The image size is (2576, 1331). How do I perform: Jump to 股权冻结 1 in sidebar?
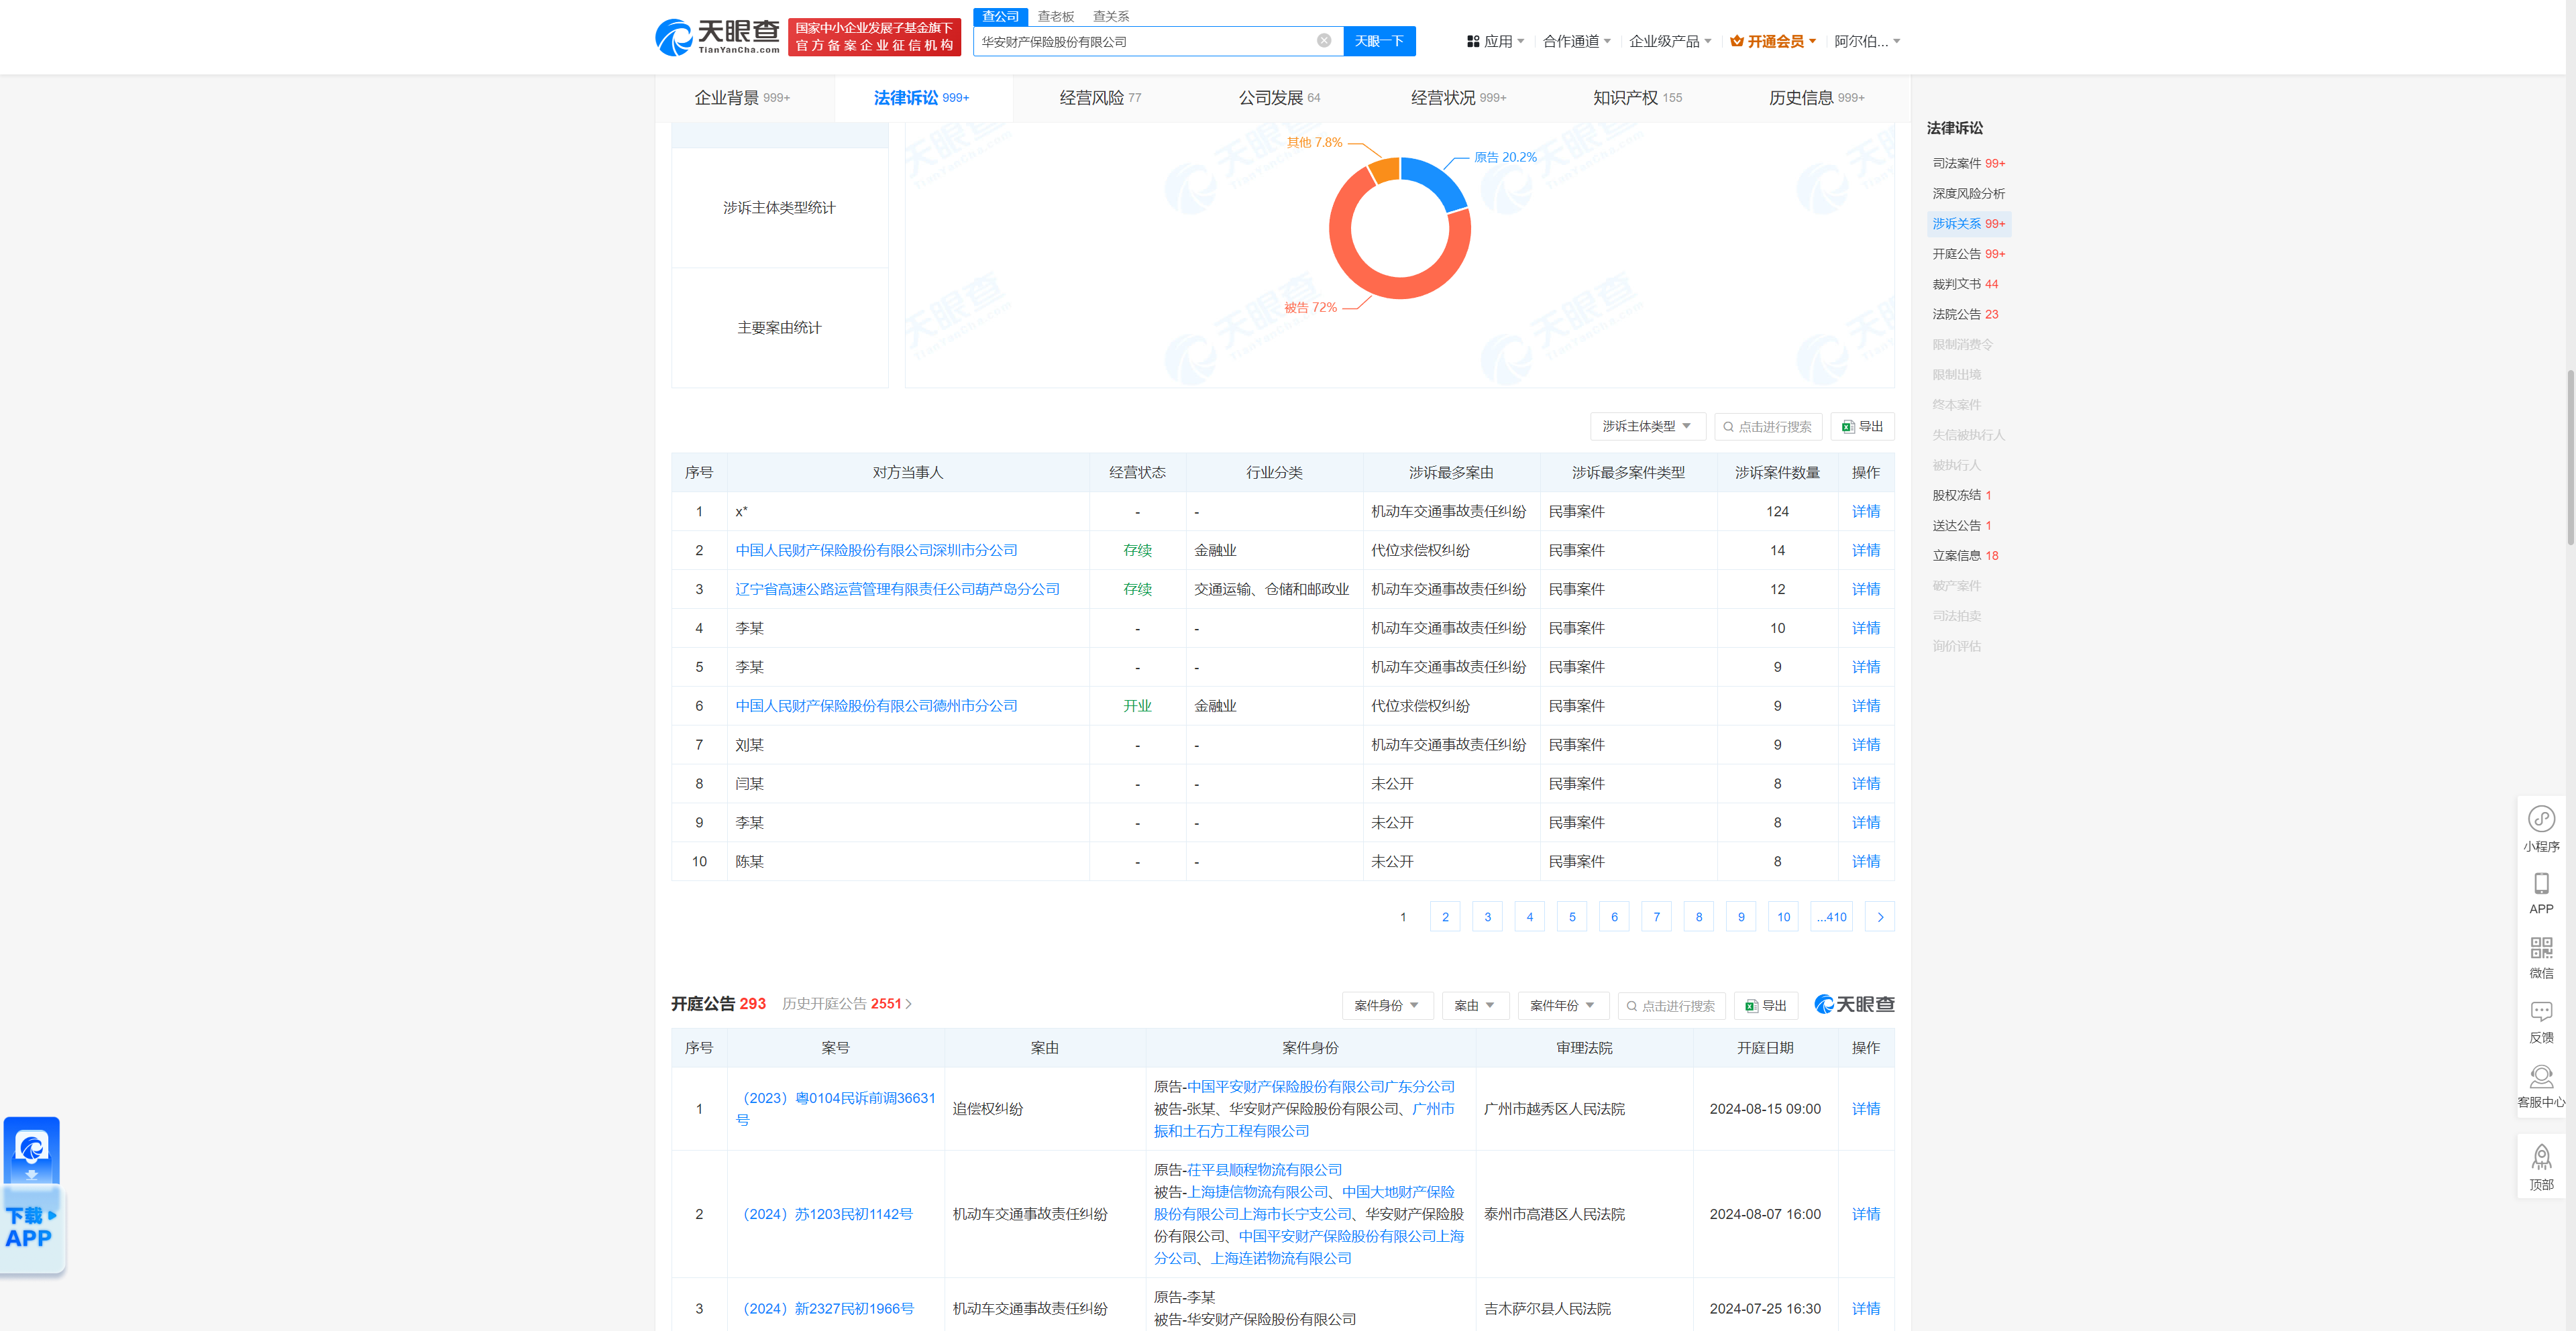1961,496
